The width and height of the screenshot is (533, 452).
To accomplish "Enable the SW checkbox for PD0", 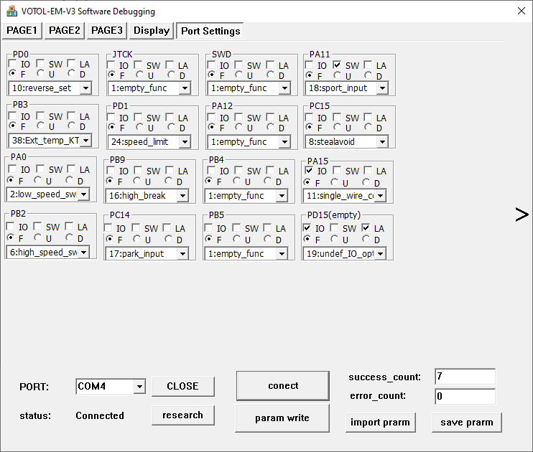I will pyautogui.click(x=41, y=65).
